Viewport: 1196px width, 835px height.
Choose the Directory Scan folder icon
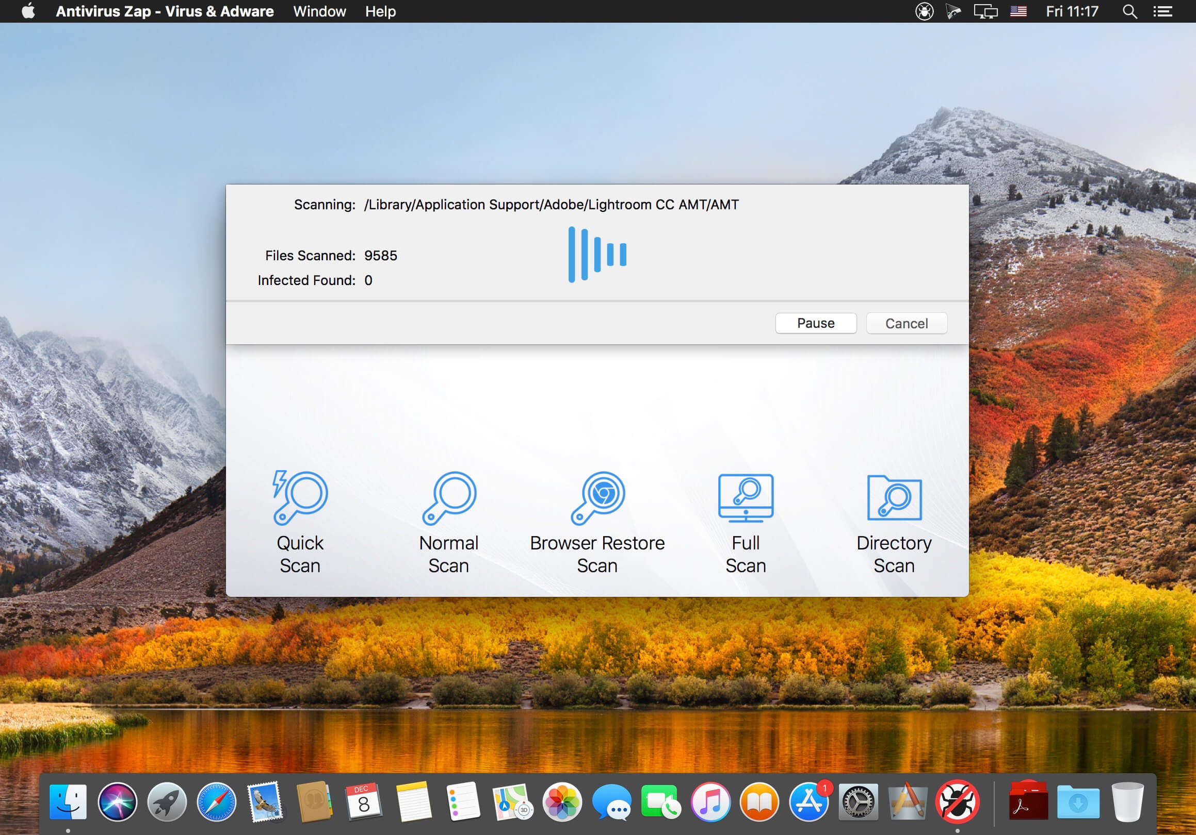point(894,498)
